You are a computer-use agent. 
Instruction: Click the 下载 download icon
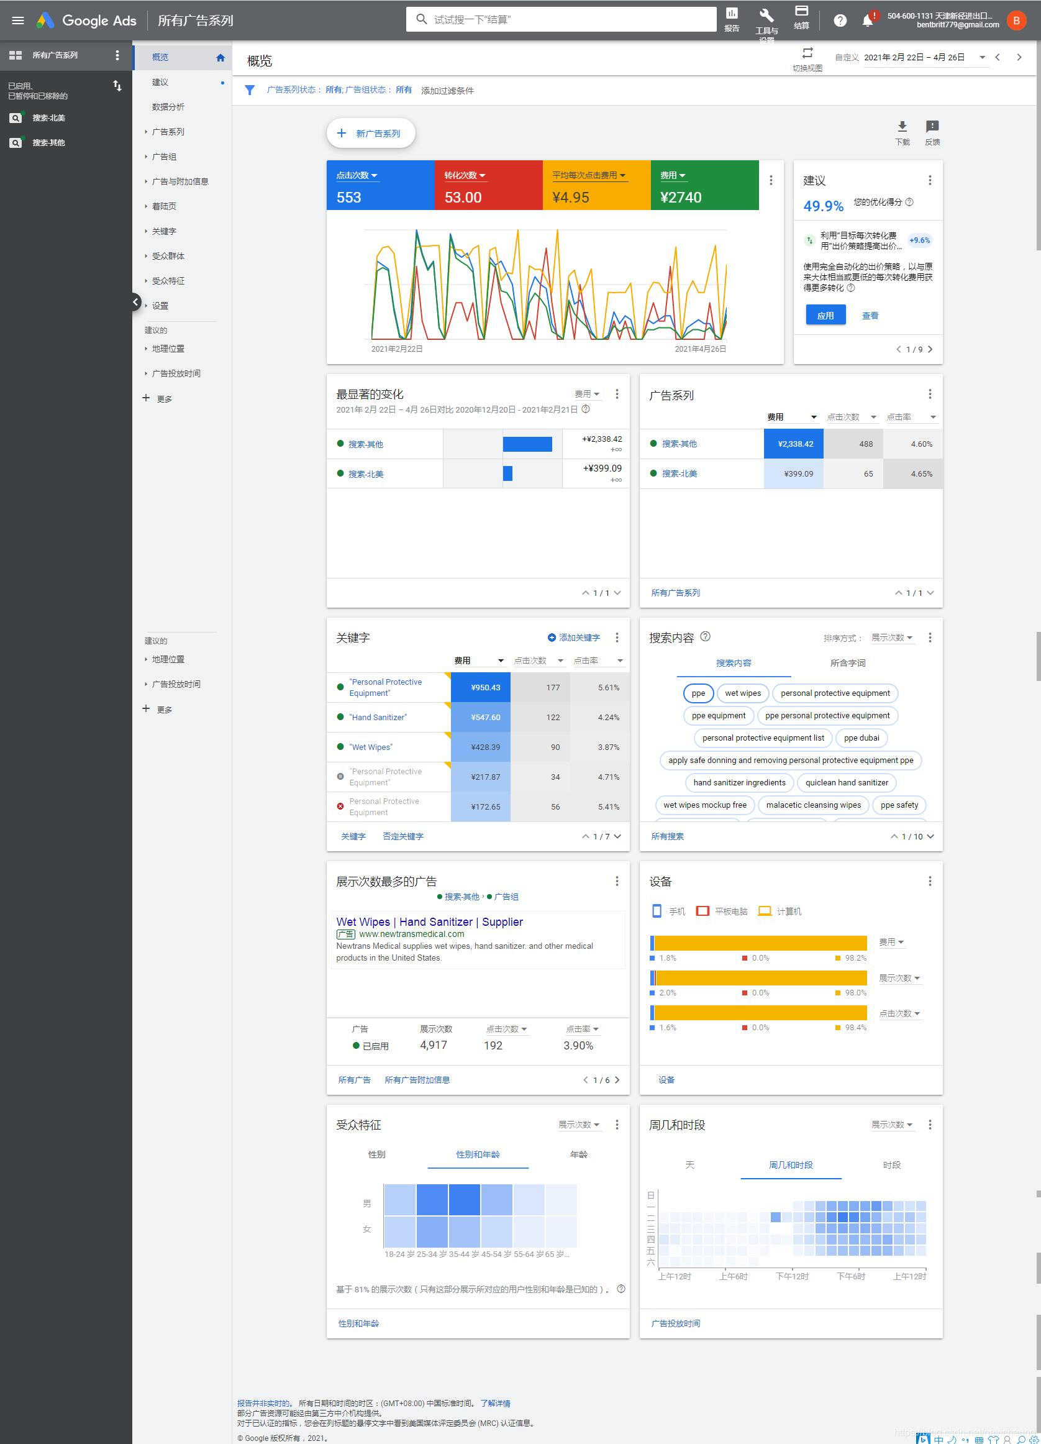point(902,126)
